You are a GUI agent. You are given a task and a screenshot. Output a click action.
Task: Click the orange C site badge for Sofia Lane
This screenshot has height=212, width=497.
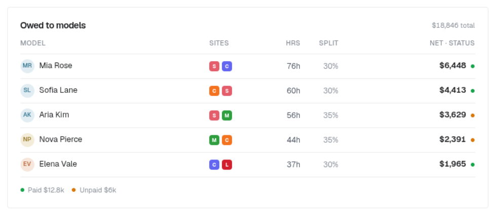[x=214, y=91]
